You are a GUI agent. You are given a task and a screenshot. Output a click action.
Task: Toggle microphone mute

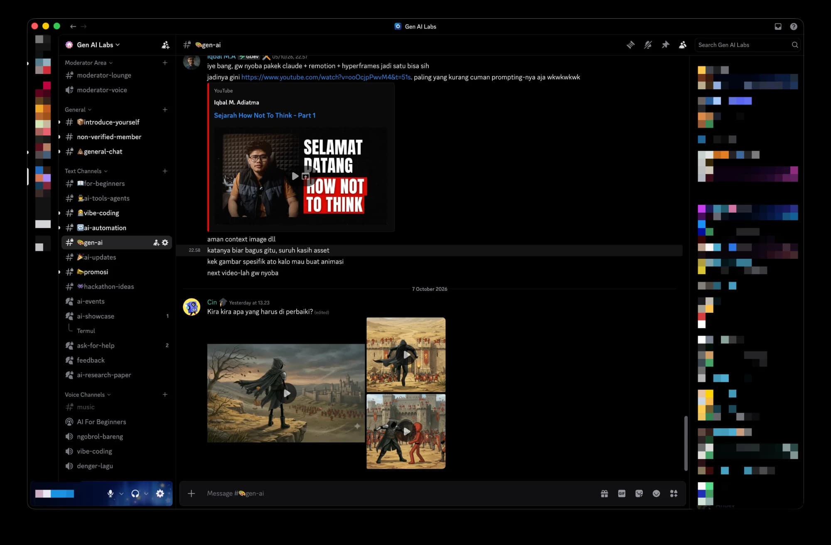click(110, 493)
